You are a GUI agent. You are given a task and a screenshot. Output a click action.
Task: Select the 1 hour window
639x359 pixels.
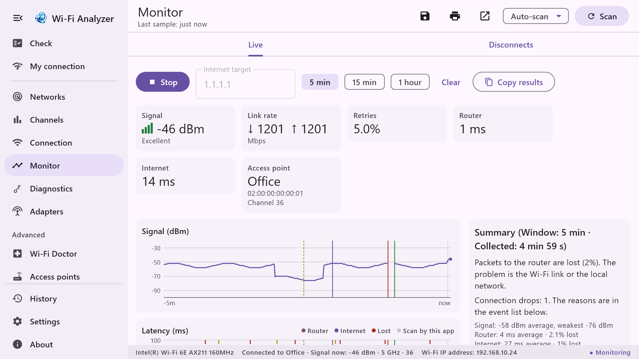[x=410, y=82]
